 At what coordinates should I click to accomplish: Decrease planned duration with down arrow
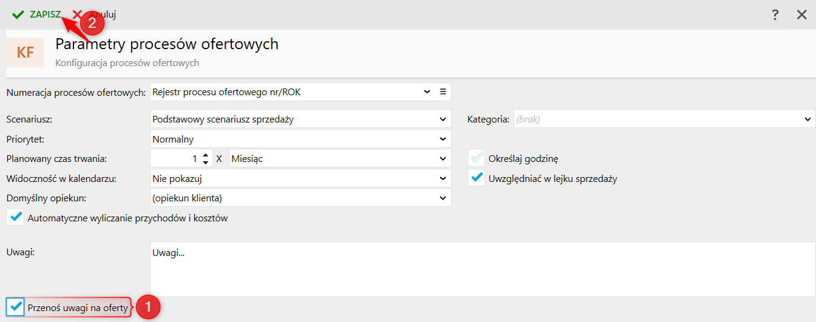click(206, 162)
